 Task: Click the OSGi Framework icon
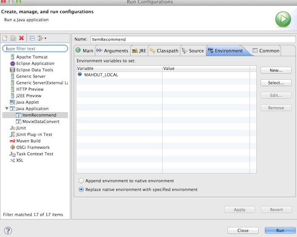click(12, 147)
